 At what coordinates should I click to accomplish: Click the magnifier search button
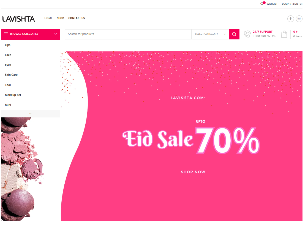coord(234,34)
